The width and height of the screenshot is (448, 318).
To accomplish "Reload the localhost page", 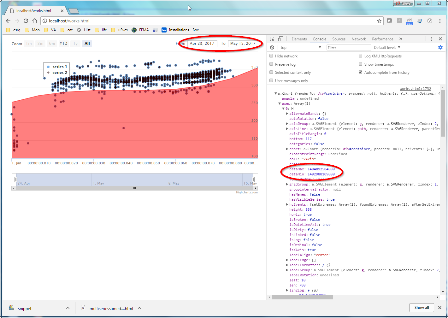I will tap(26, 21).
